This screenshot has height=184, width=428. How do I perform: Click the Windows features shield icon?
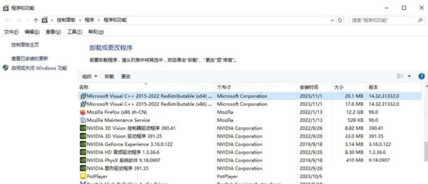point(5,68)
